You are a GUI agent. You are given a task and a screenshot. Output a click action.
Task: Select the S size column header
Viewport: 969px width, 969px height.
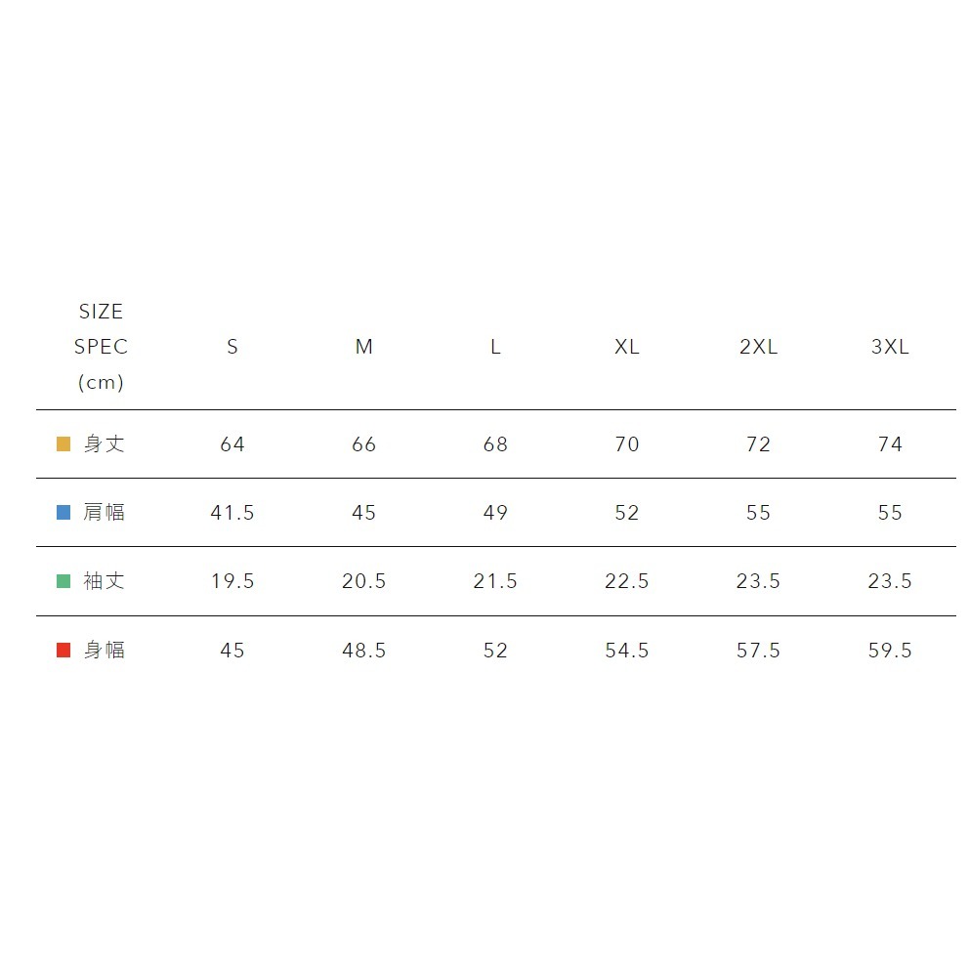[232, 347]
